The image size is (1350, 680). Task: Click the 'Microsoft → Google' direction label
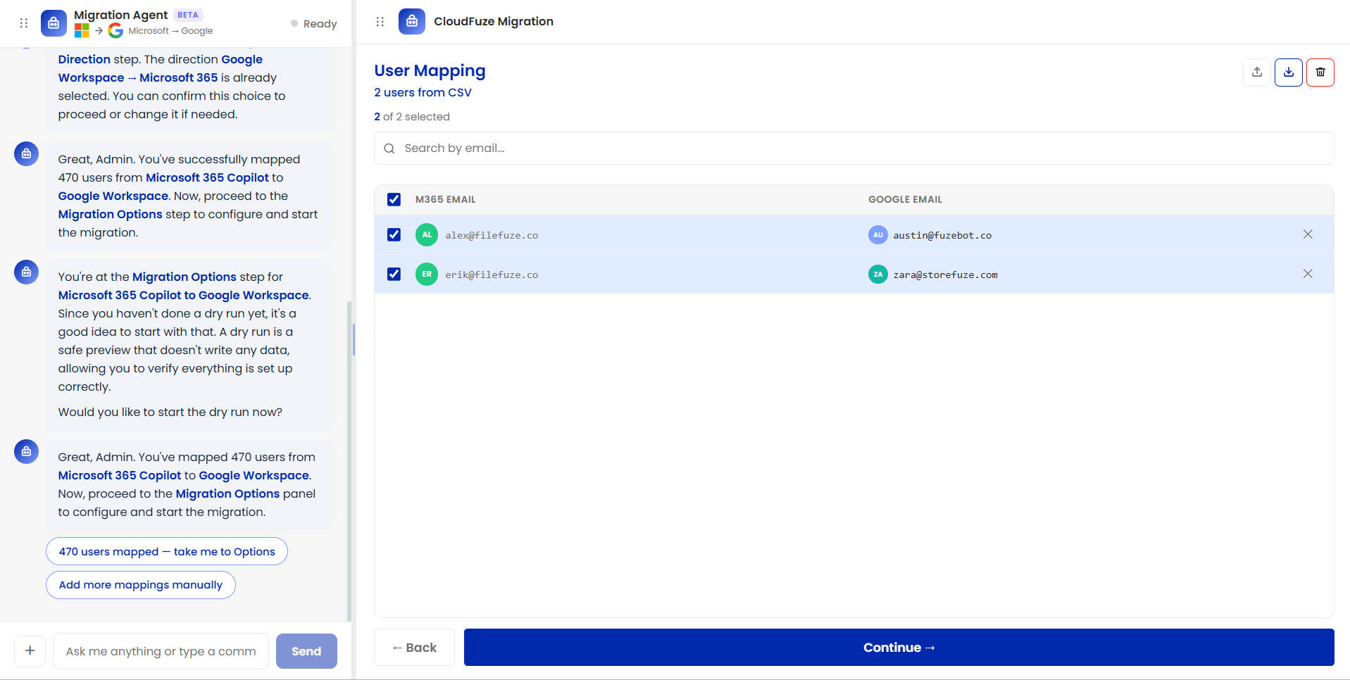click(170, 31)
